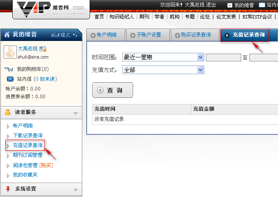278x197 pixels.
Task: Click the arrow icon on 帐户明细 tab
Action: click(93, 35)
